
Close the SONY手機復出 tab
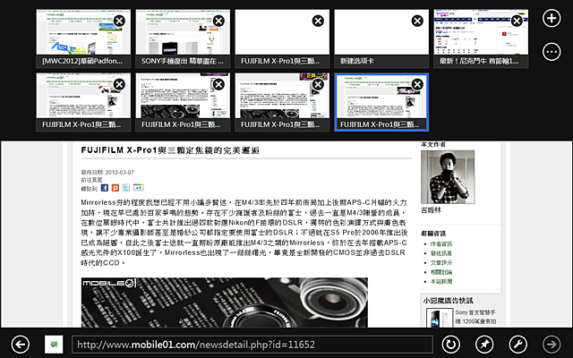(218, 21)
